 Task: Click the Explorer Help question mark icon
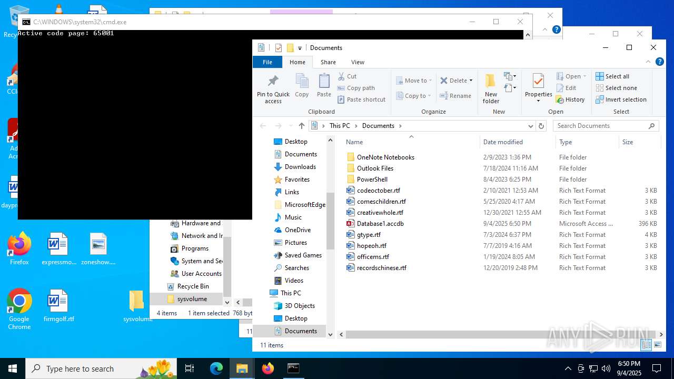click(x=659, y=62)
